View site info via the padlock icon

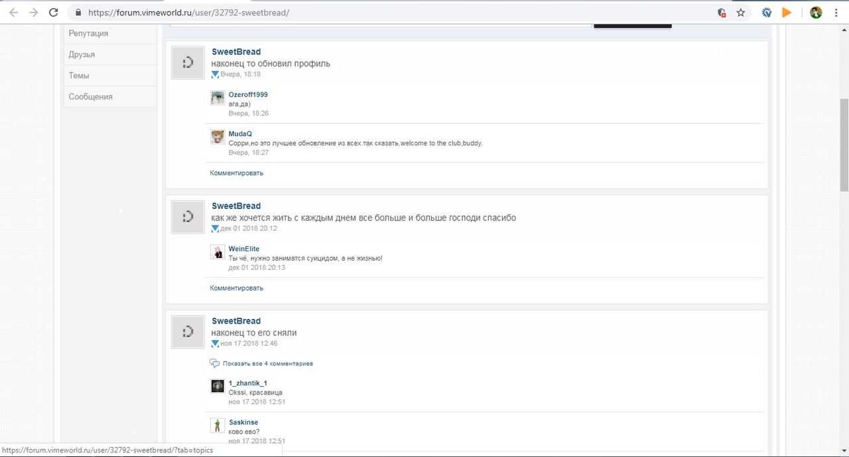click(78, 13)
